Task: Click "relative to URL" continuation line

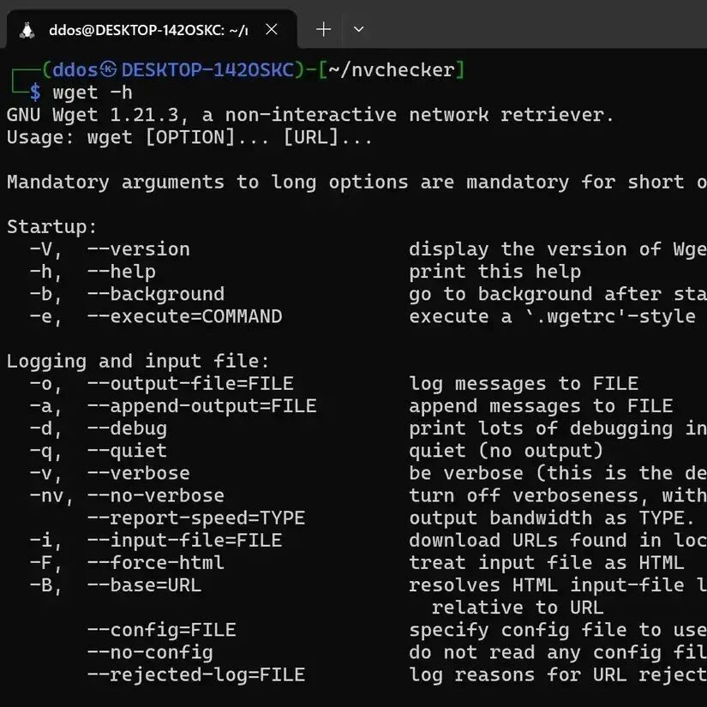Action: (x=518, y=608)
